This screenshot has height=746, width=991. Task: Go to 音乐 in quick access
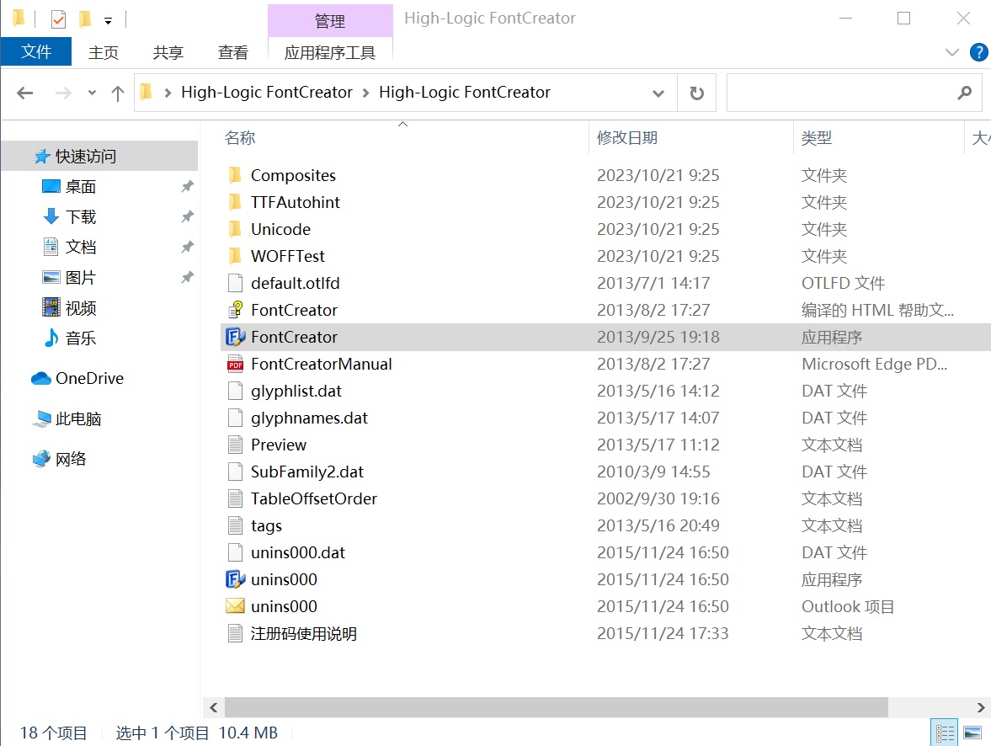point(69,338)
